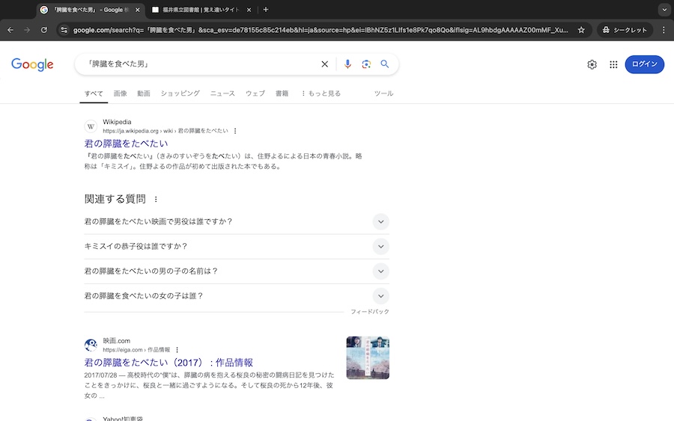Image resolution: width=674 pixels, height=421 pixels.
Task: Search by image with Lens icon
Action: [x=366, y=64]
